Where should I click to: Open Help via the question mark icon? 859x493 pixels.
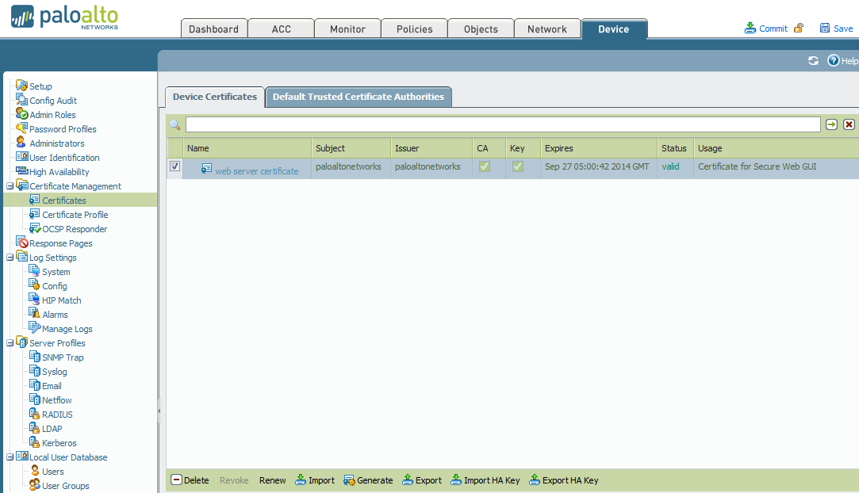833,61
